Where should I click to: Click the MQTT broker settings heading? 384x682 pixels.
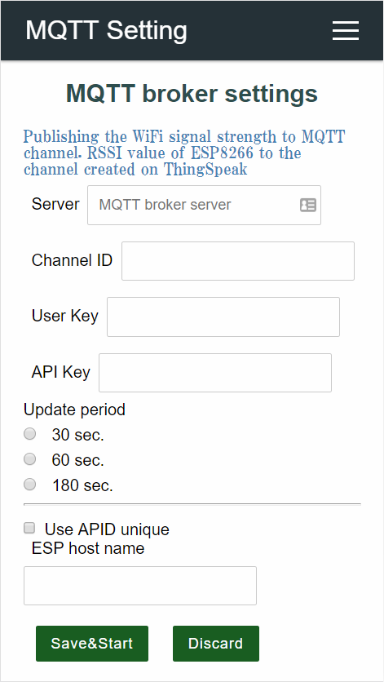(x=192, y=93)
